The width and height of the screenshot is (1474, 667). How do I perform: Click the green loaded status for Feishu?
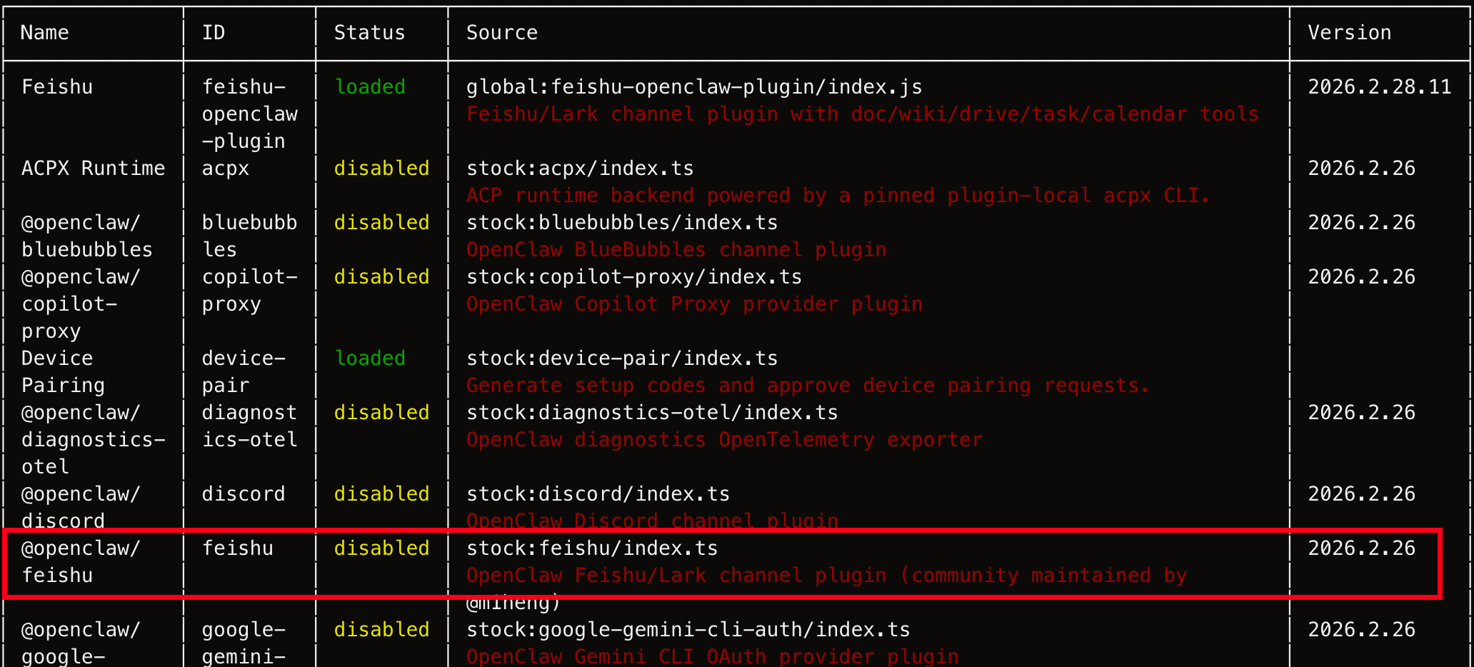pos(370,87)
